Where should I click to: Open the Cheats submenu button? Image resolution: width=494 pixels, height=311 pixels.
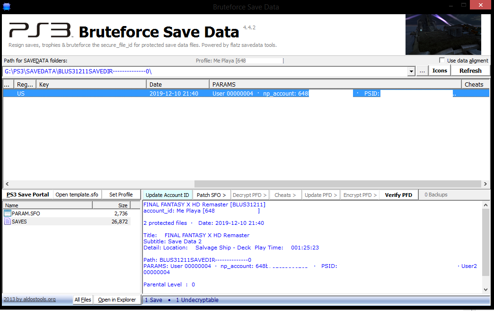pos(285,195)
